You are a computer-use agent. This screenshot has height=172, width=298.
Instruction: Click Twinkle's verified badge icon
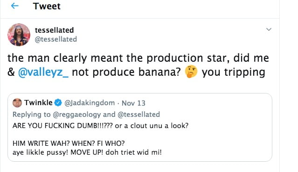click(58, 103)
